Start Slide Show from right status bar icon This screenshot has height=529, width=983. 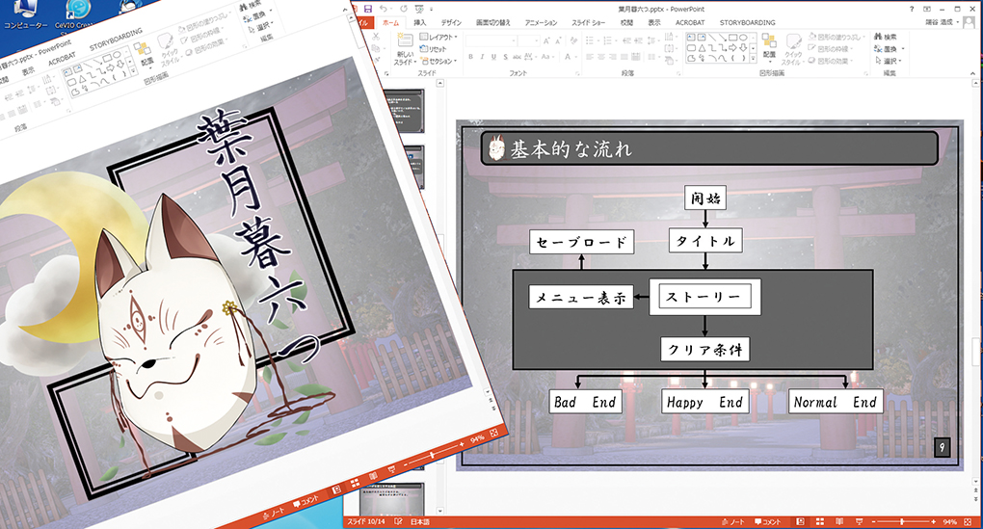tap(859, 521)
